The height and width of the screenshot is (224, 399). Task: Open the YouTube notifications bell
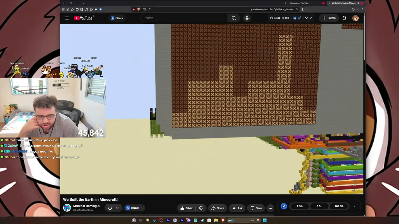coord(344,18)
